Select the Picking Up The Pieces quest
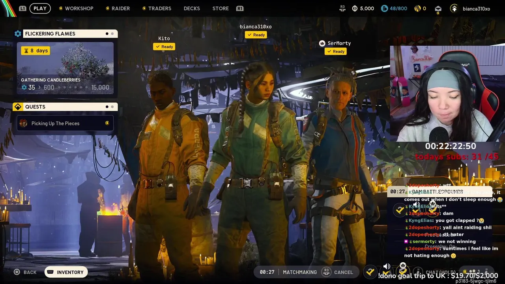The image size is (505, 284). 65,123
